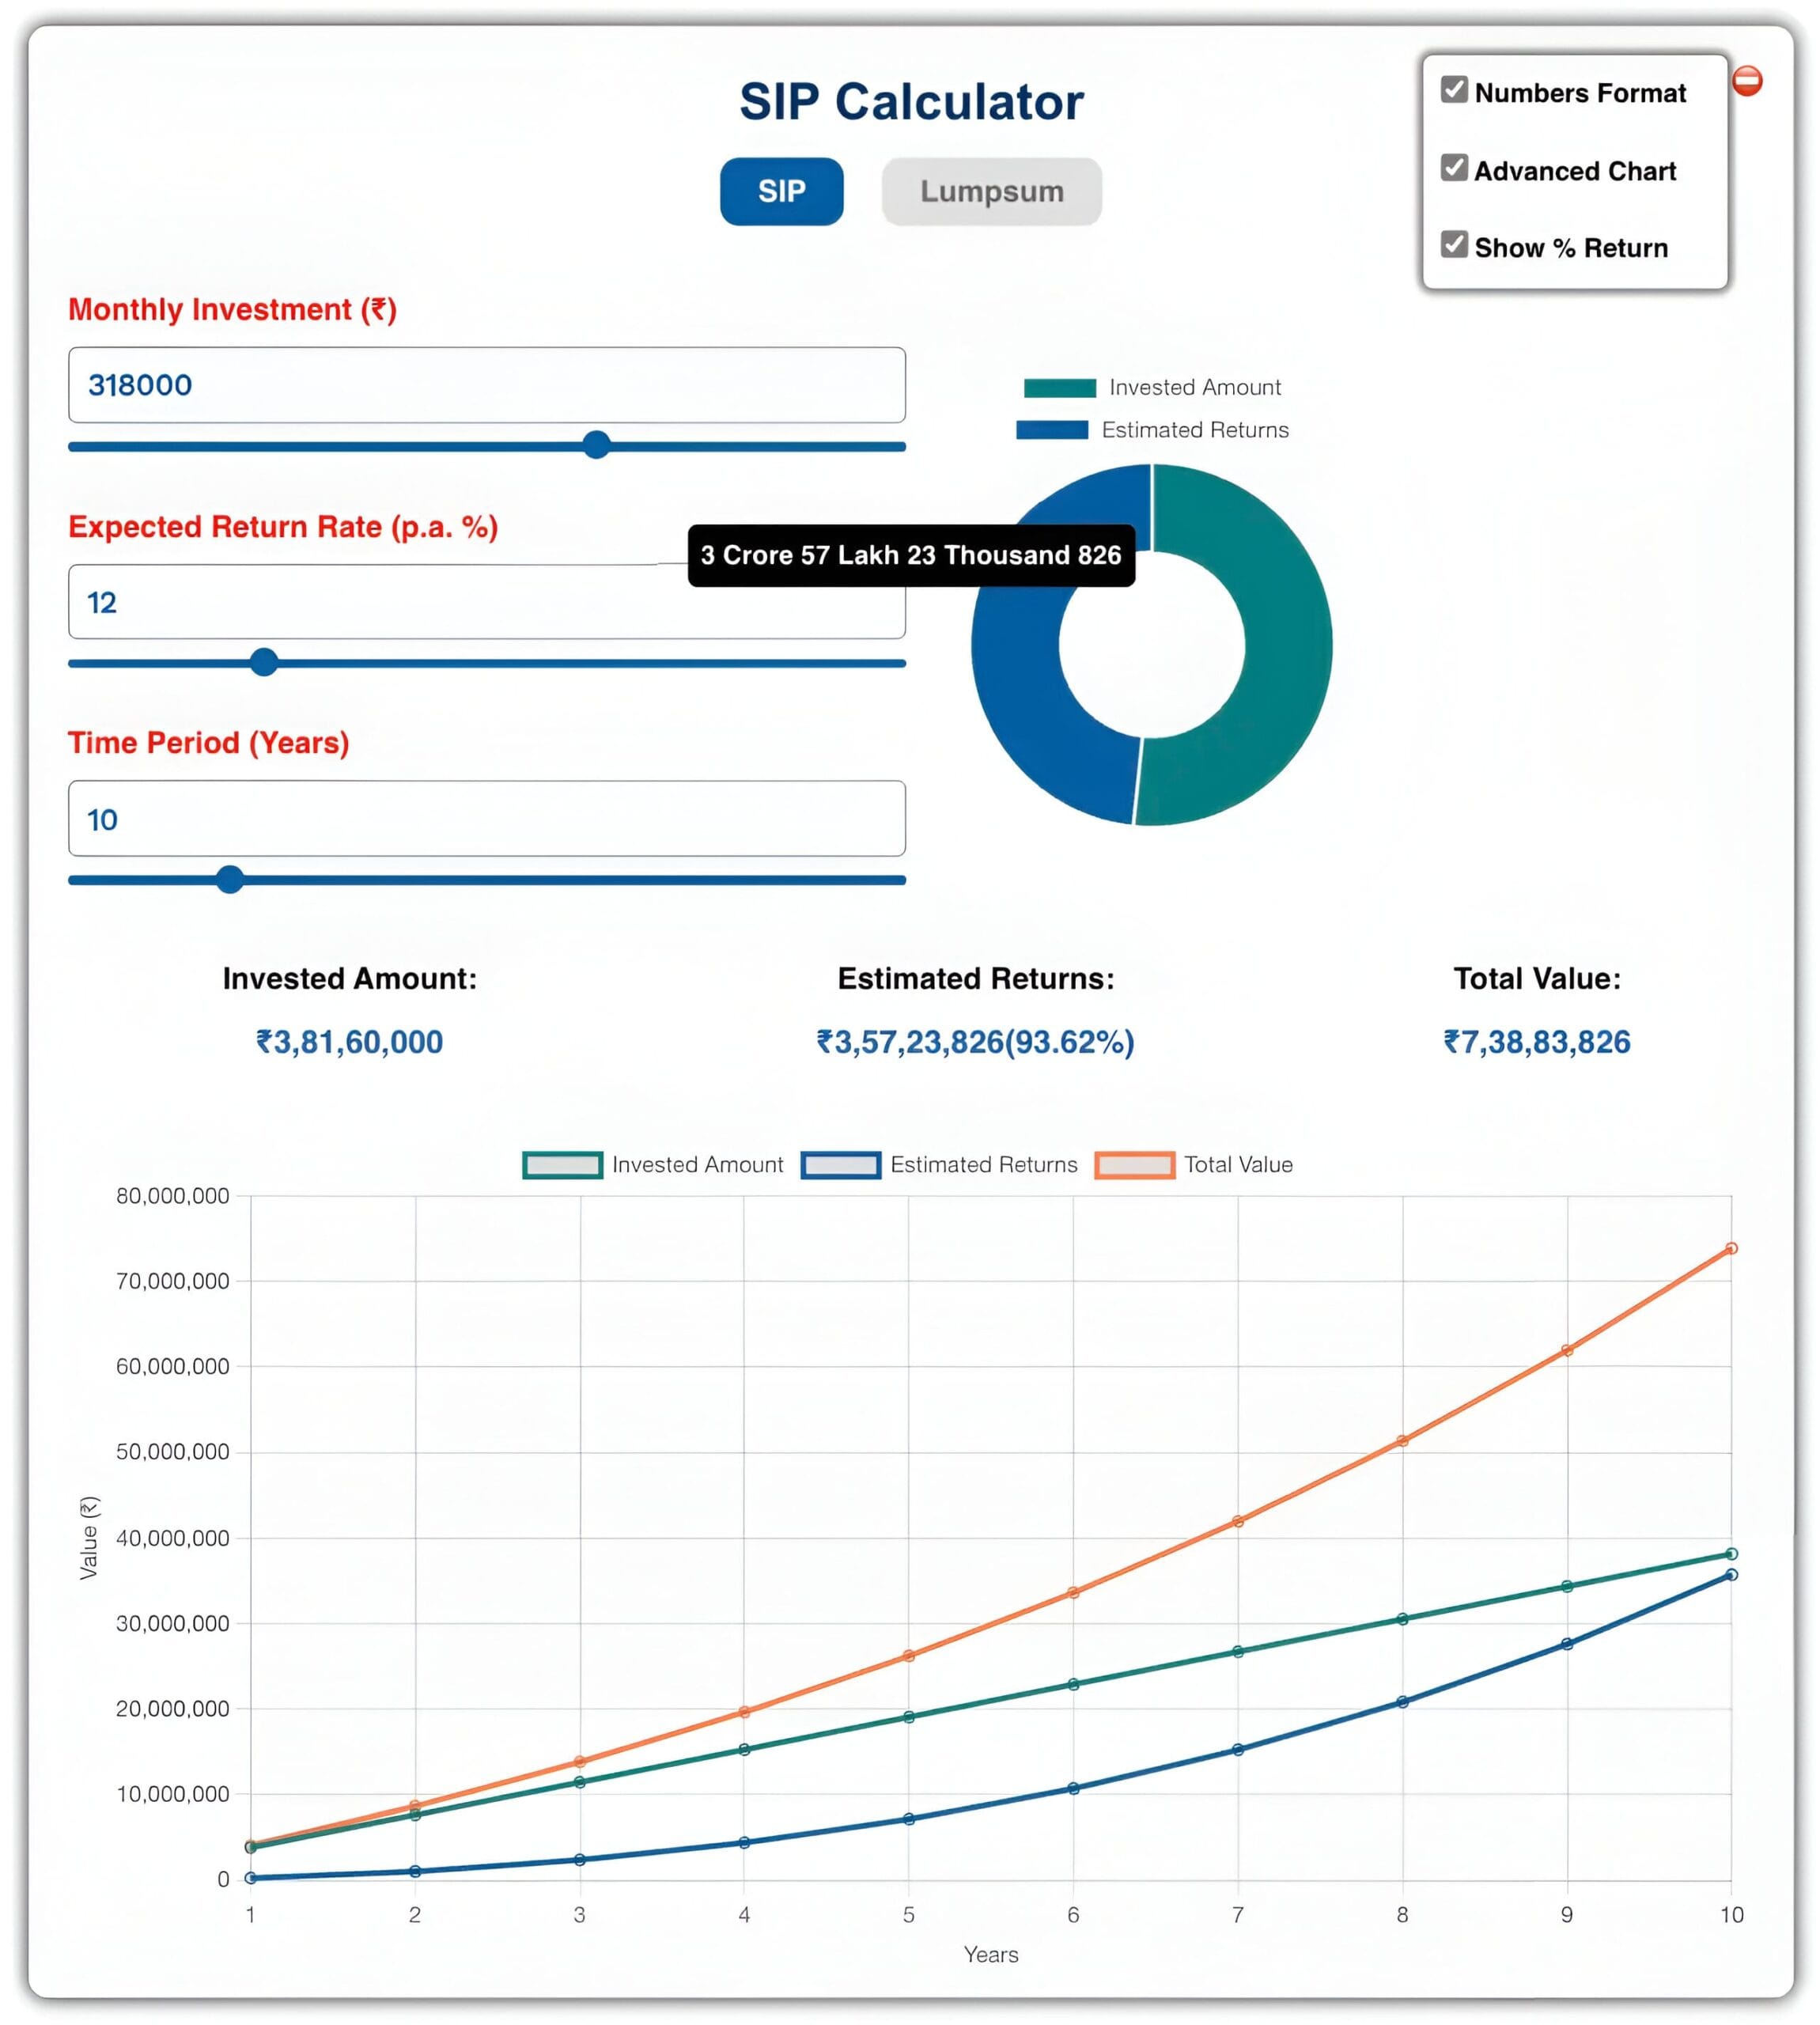This screenshot has height=2025, width=1820.
Task: Select the SIP tab
Action: [781, 191]
